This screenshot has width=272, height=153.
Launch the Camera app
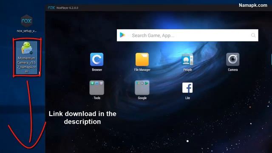click(232, 59)
